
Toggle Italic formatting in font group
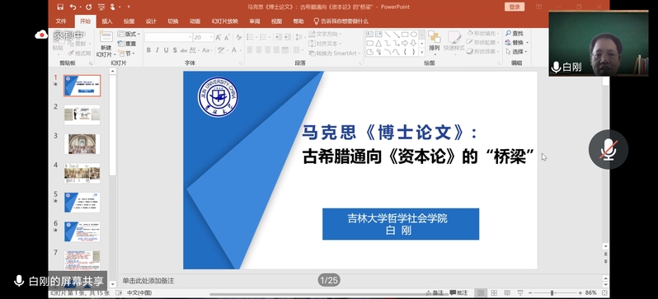tap(157, 50)
